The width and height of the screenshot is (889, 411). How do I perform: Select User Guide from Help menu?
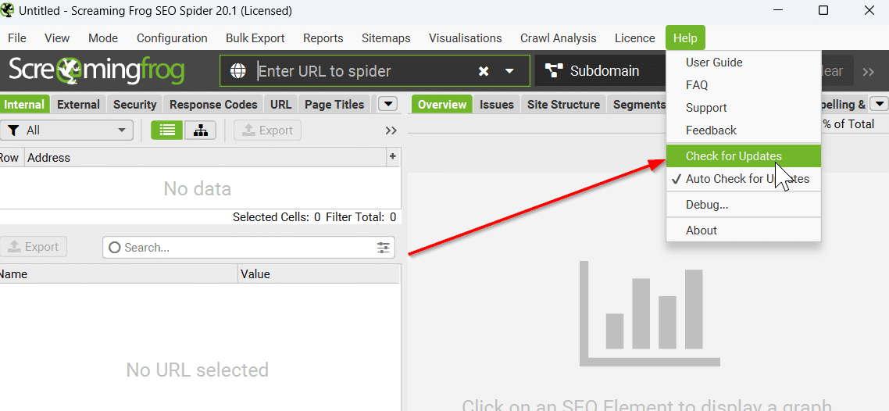(743, 63)
